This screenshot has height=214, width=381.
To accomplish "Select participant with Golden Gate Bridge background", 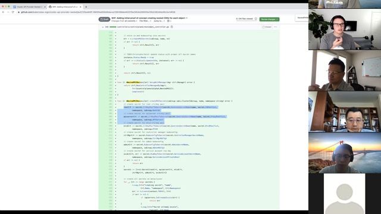I will [345, 153].
